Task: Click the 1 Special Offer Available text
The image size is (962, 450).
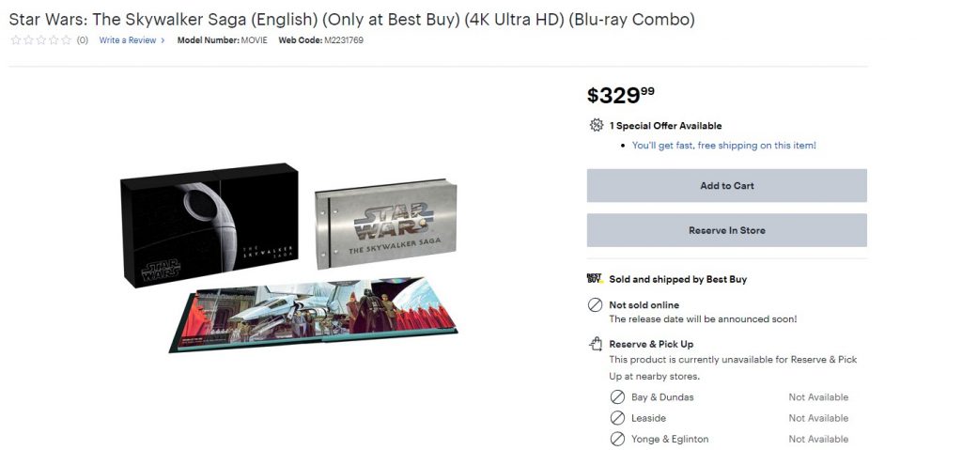Action: click(x=665, y=126)
